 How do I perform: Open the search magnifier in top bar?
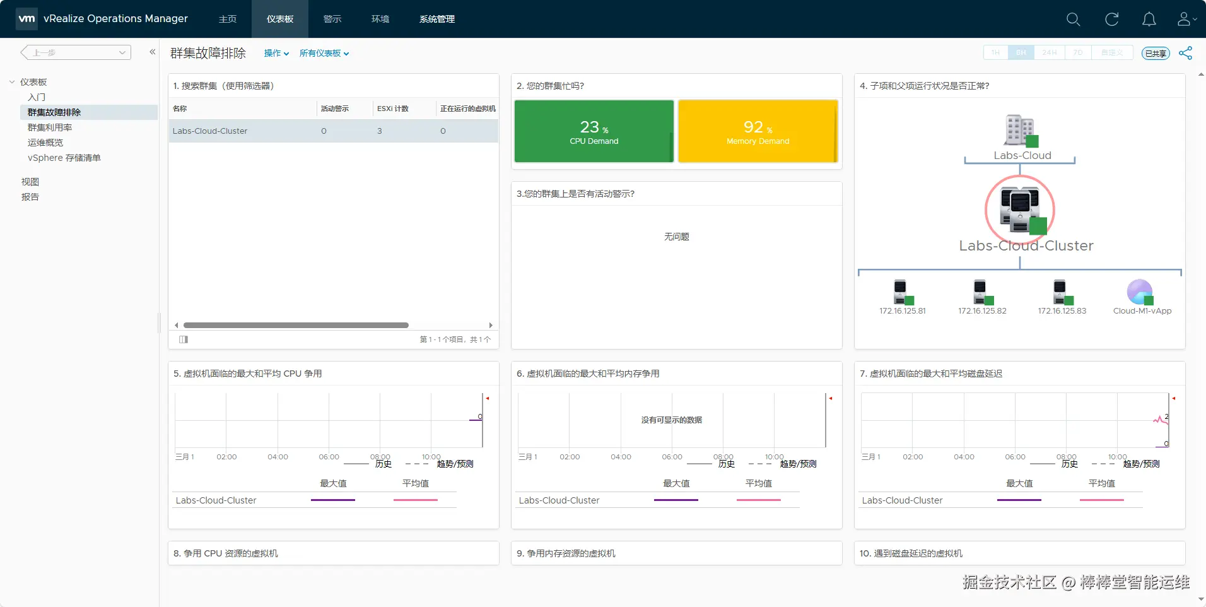coord(1073,20)
